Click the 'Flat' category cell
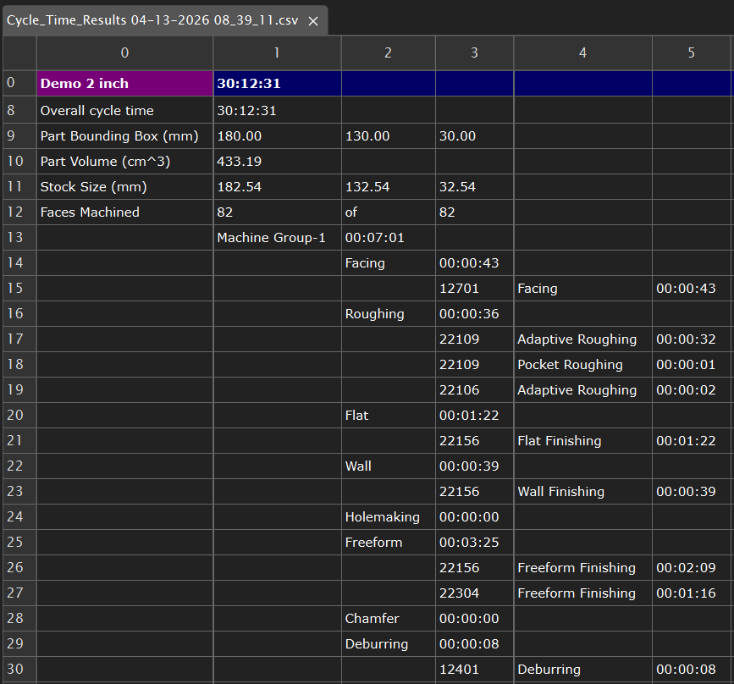The width and height of the screenshot is (734, 684). click(388, 416)
